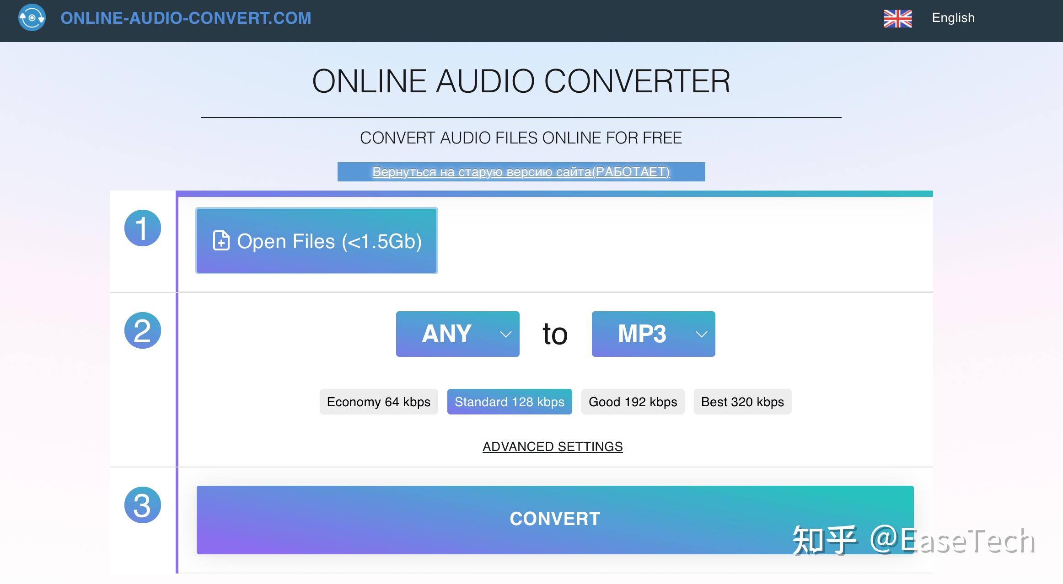Open the old site version Russian link
The image size is (1063, 584).
click(521, 172)
